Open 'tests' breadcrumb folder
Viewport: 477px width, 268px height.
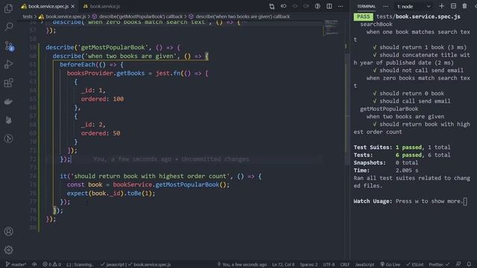point(28,16)
